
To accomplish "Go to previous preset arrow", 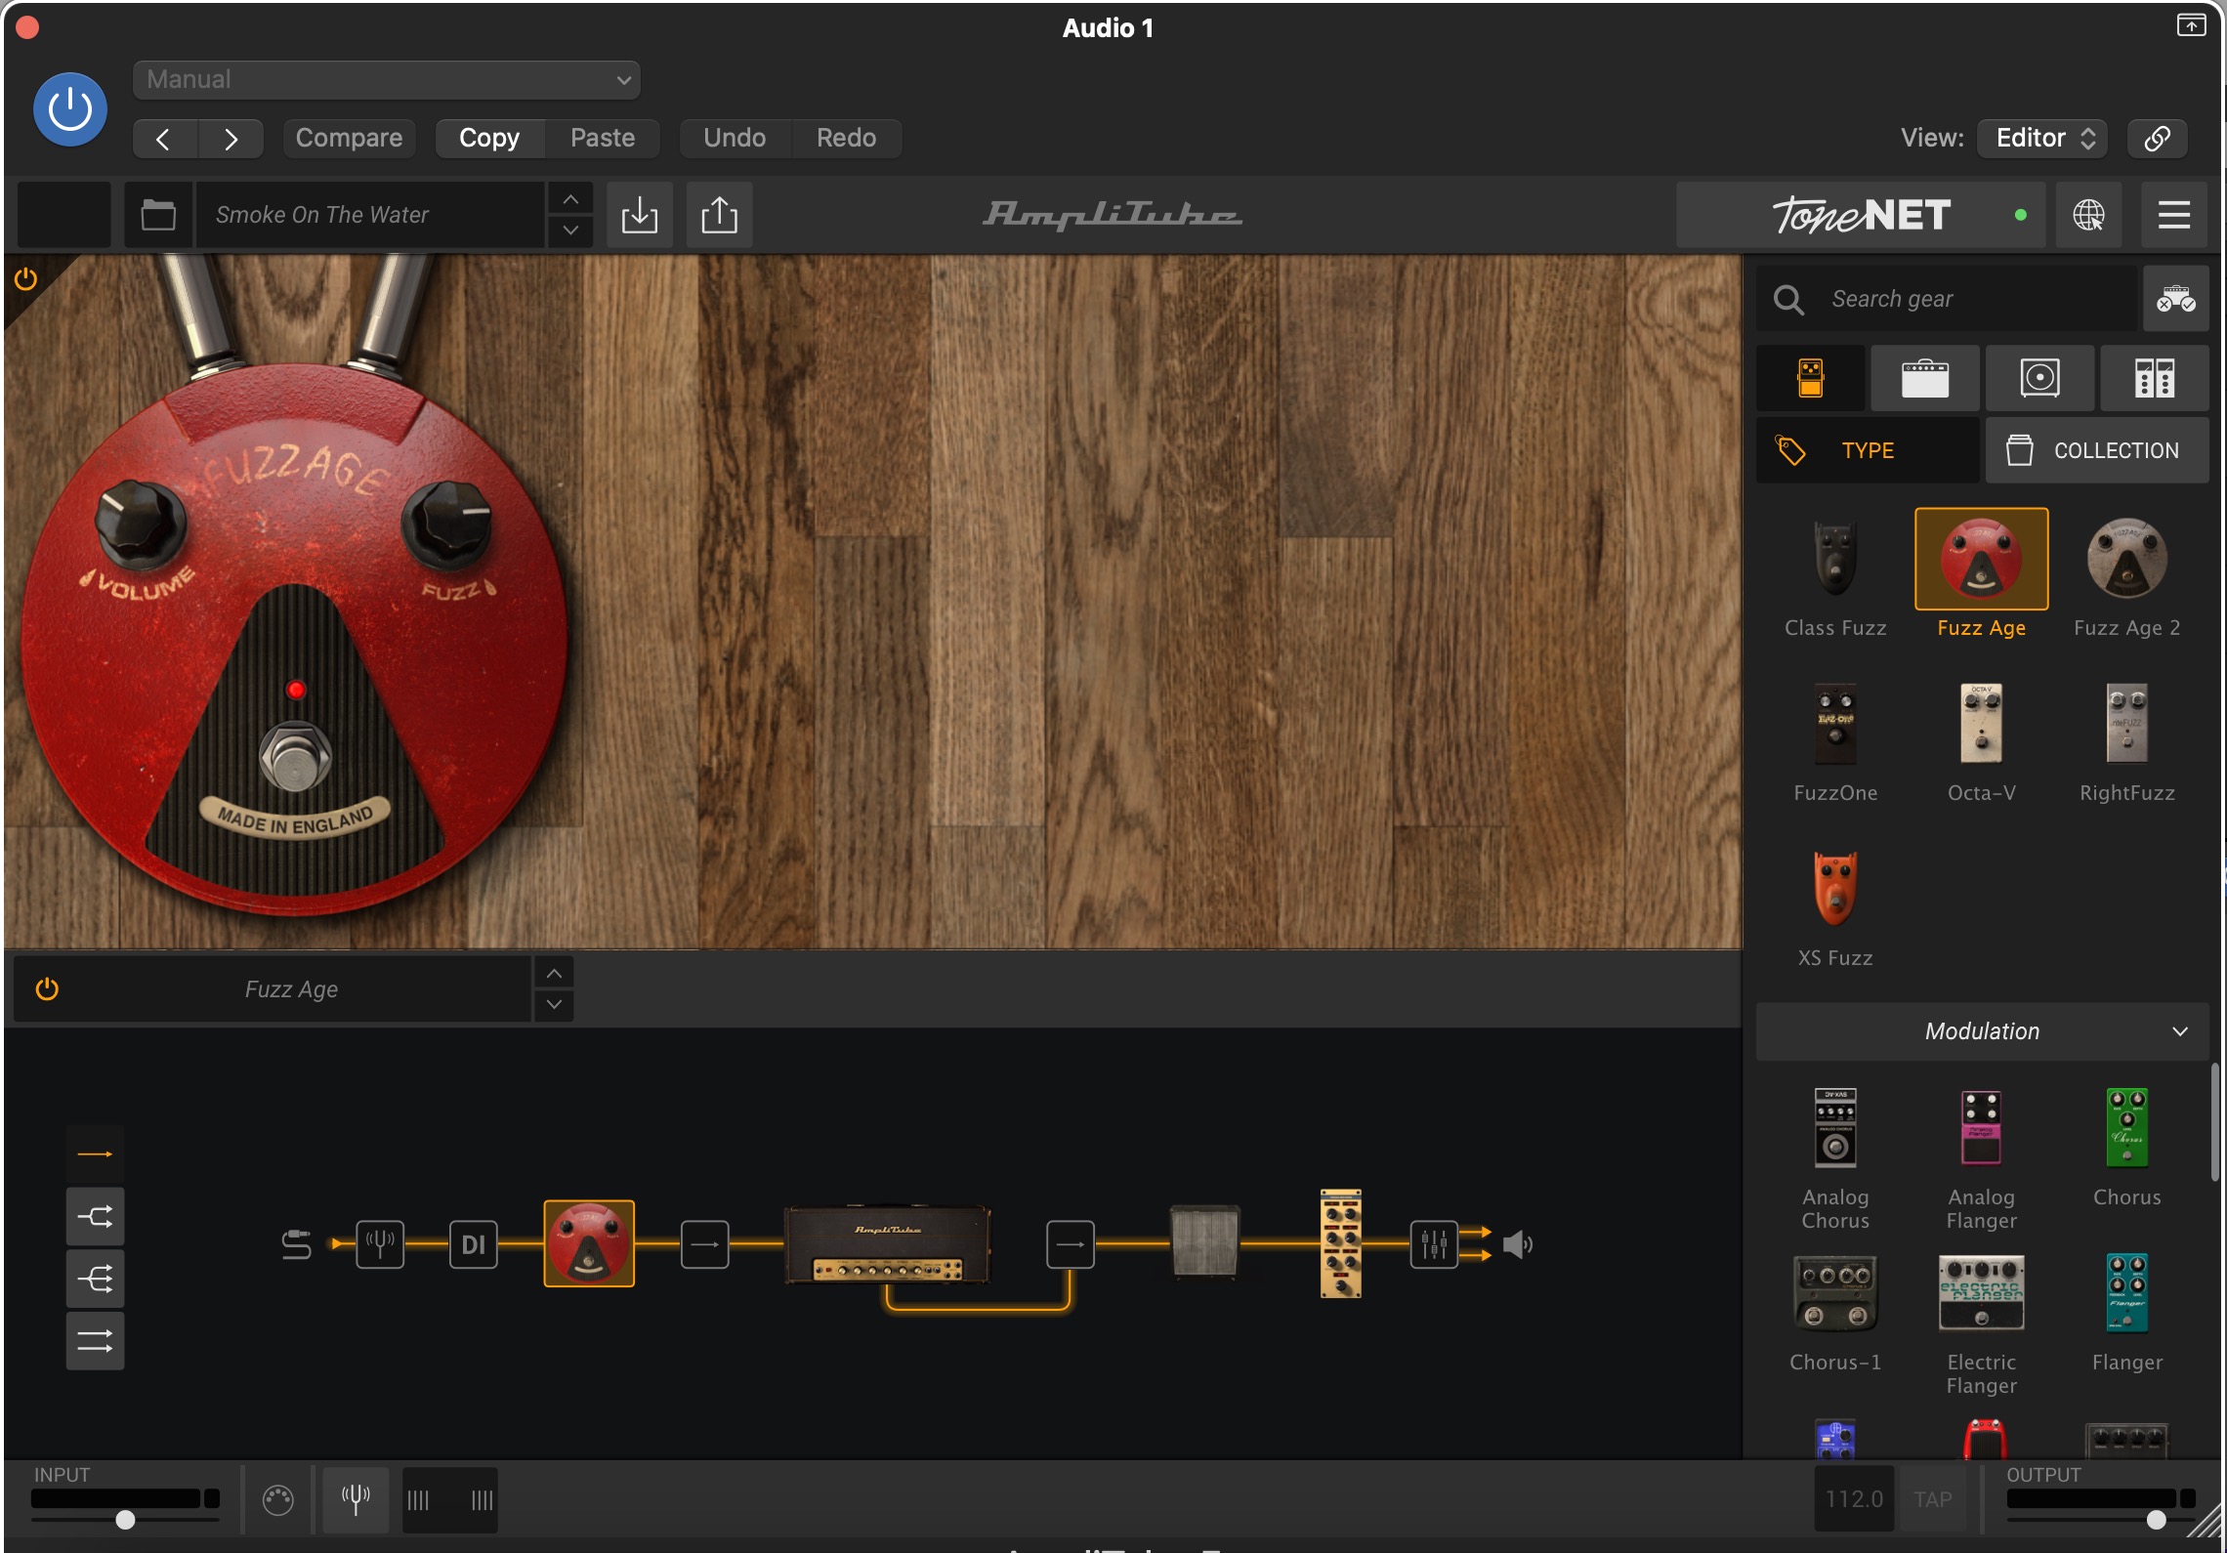I will tap(164, 139).
